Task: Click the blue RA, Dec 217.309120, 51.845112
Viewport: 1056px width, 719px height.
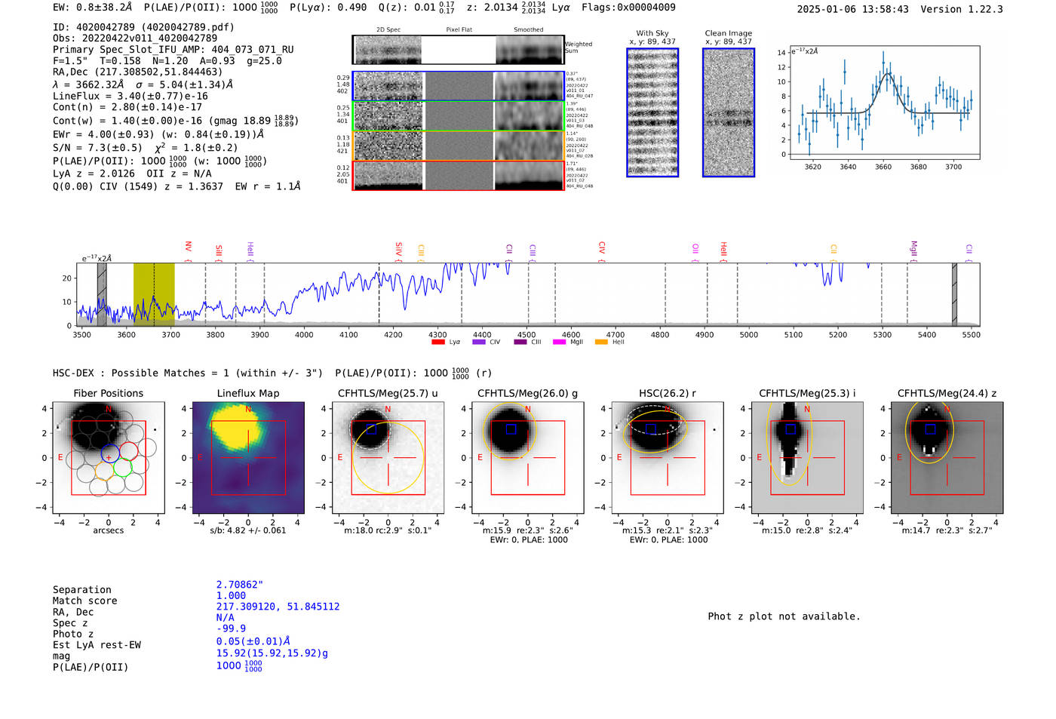Action: pyautogui.click(x=278, y=607)
